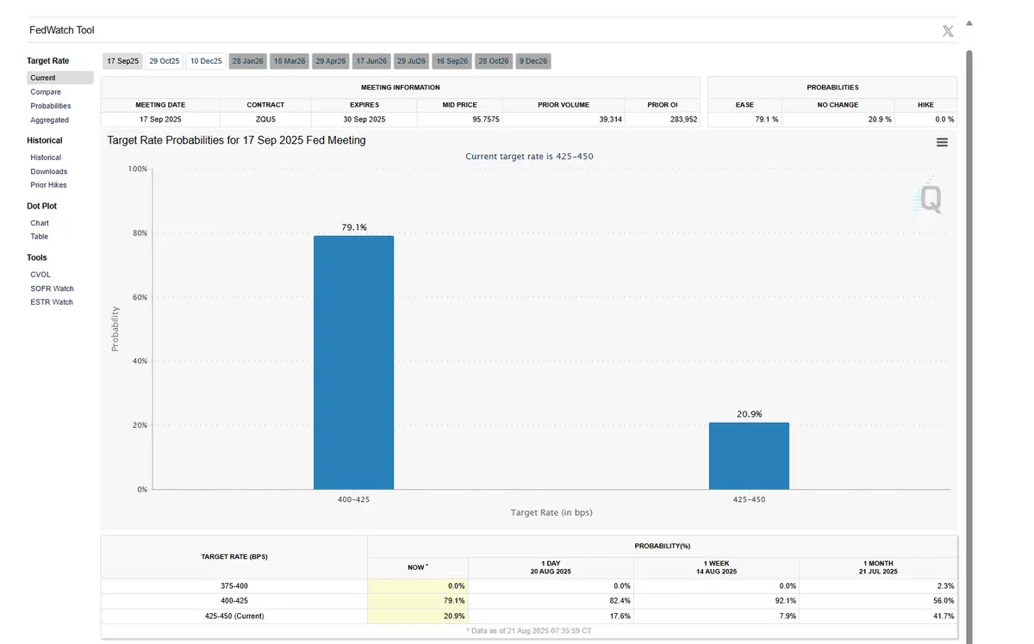Click the 375-400 target rate row

[529, 585]
